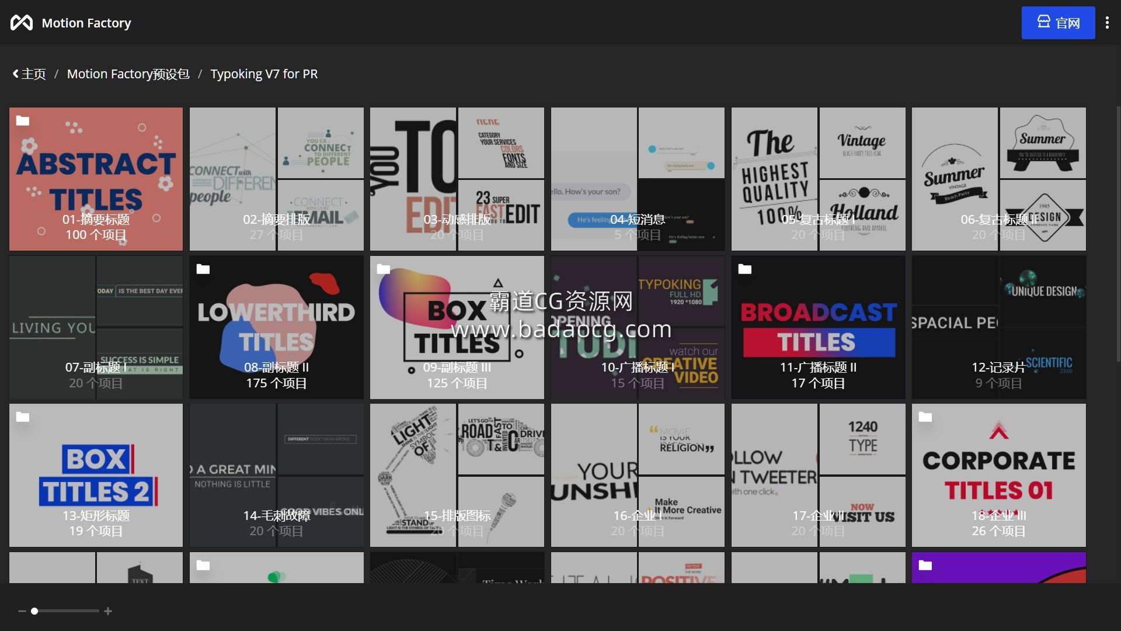Viewport: 1121px width, 631px height.
Task: Open folder 08-副标题 II Lowerthird Titles
Action: pos(276,327)
